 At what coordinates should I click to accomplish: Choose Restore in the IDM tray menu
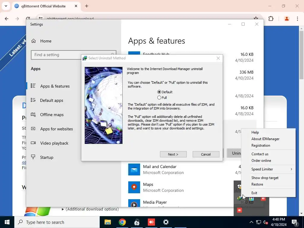(x=257, y=184)
